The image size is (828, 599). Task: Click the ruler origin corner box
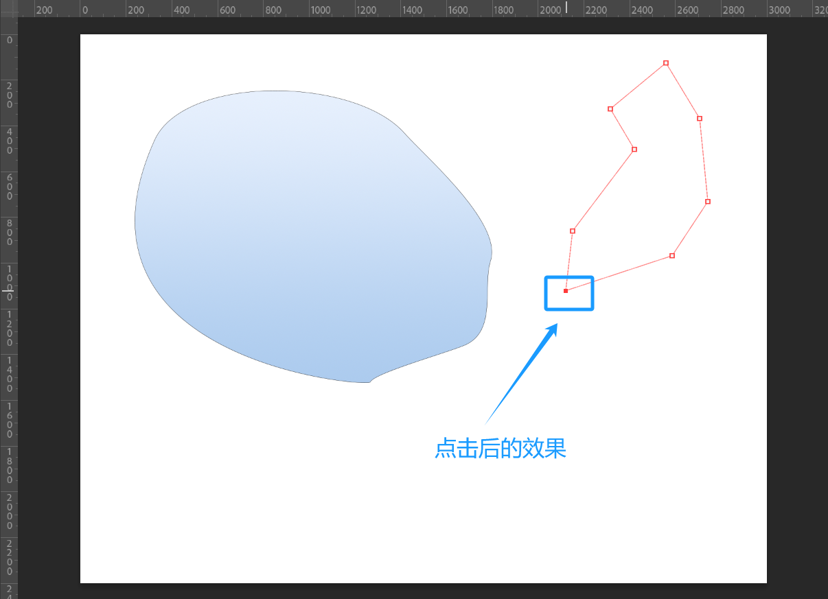[x=8, y=8]
